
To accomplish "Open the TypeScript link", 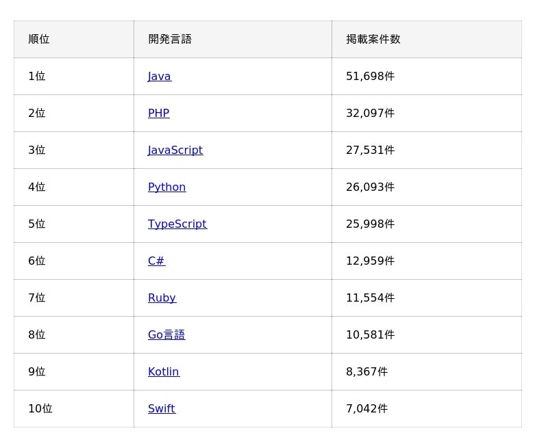I will point(177,224).
